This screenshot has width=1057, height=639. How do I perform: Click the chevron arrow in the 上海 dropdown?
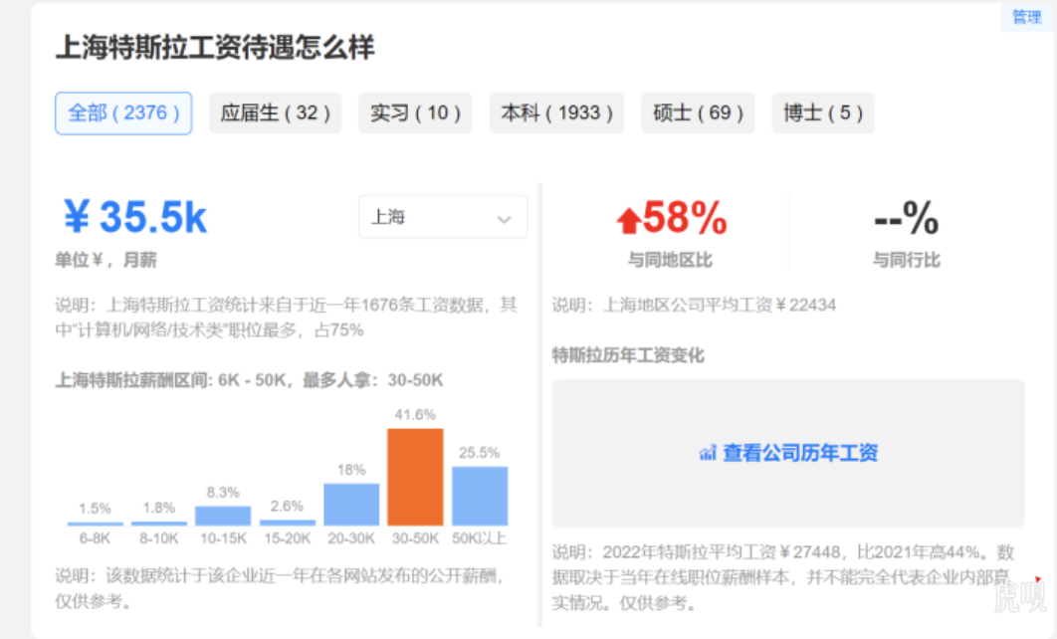[504, 219]
